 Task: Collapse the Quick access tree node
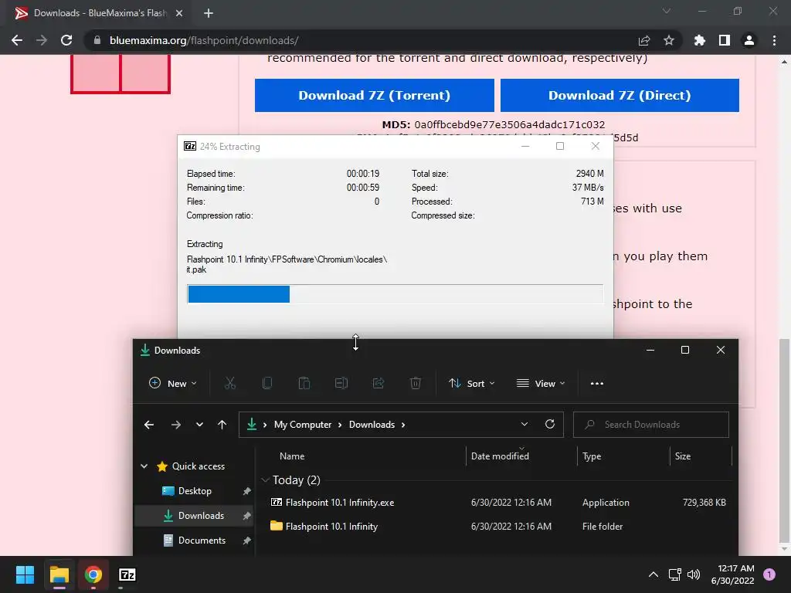tap(144, 466)
